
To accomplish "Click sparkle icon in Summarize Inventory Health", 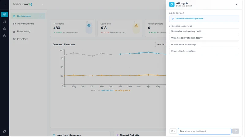I will pos(173,19).
